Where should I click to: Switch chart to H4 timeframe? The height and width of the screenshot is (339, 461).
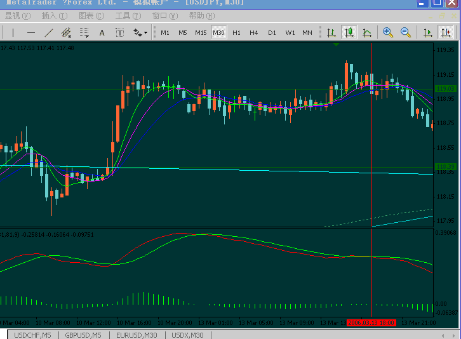254,32
